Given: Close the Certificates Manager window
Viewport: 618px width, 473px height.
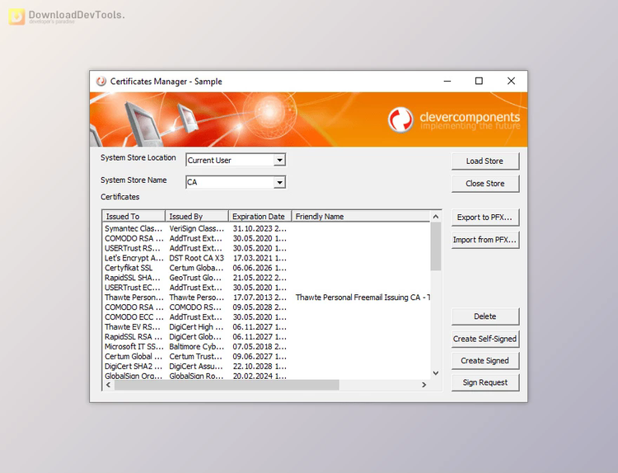Looking at the screenshot, I should (511, 82).
